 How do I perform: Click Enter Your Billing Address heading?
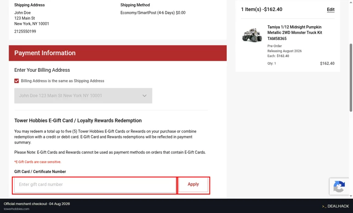coord(42,70)
